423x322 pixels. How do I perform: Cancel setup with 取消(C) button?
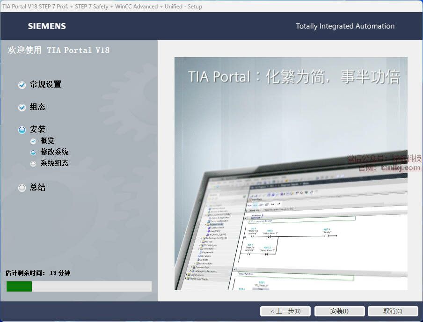[x=393, y=311]
